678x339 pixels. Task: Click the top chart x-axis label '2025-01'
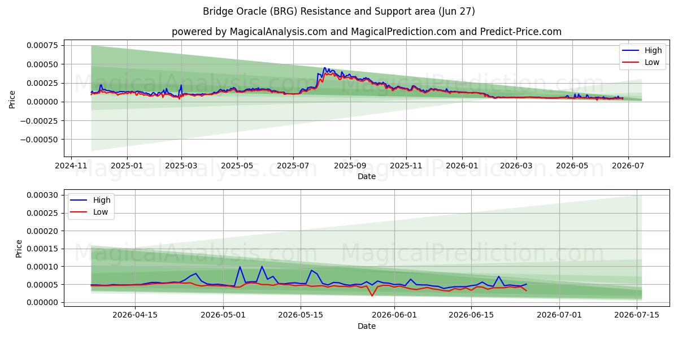[127, 167]
